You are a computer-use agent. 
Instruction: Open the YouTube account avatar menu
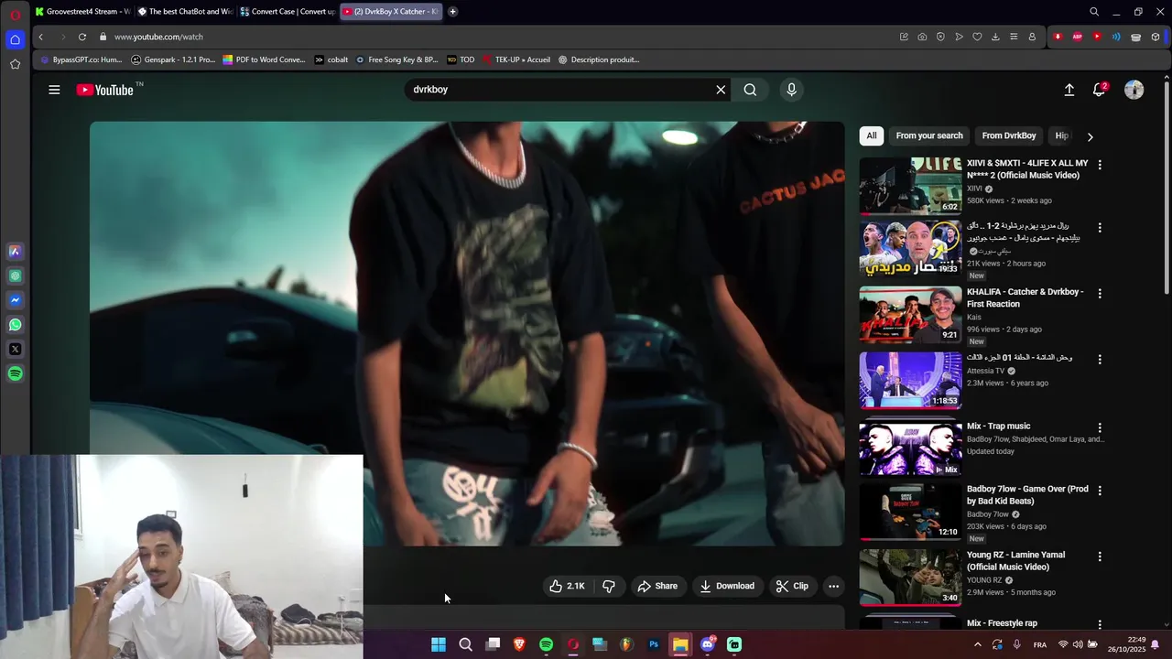1134,90
